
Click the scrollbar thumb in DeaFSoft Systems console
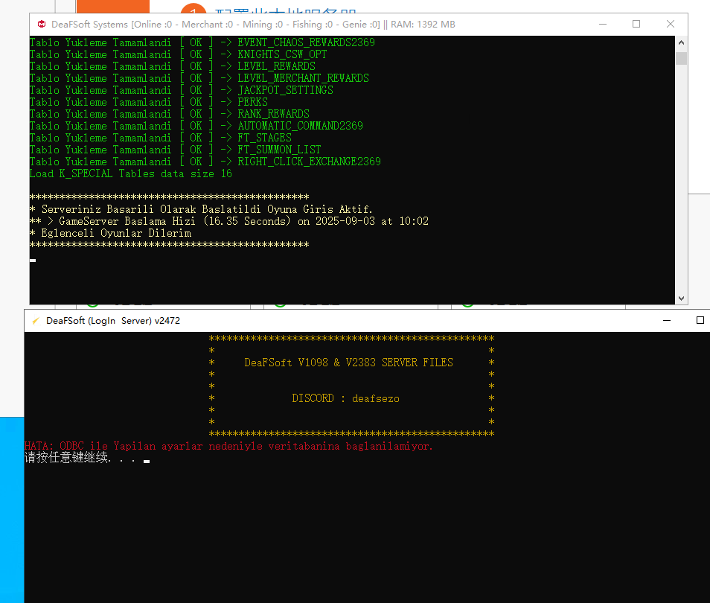(681, 59)
